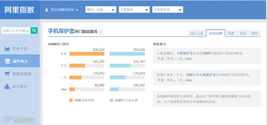This screenshot has height=125, width=267.
Task: Click the 阿里排行 bar chart icon
Action: pos(7,86)
